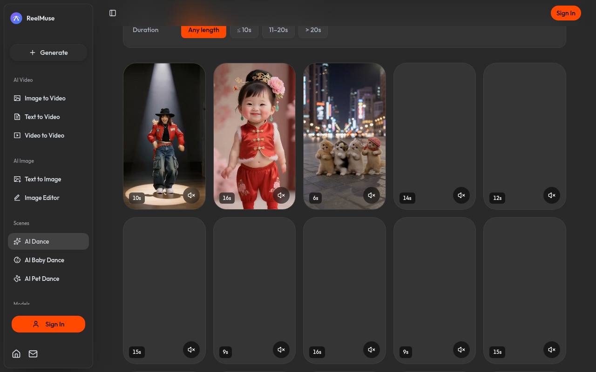
Task: Click the Generate button
Action: point(48,53)
